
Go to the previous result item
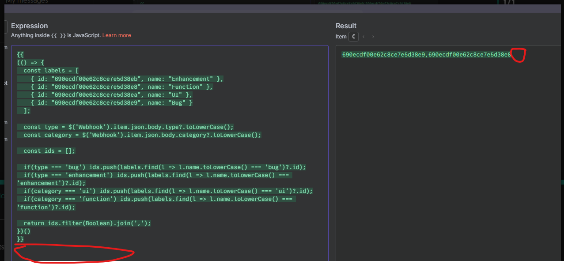point(363,37)
